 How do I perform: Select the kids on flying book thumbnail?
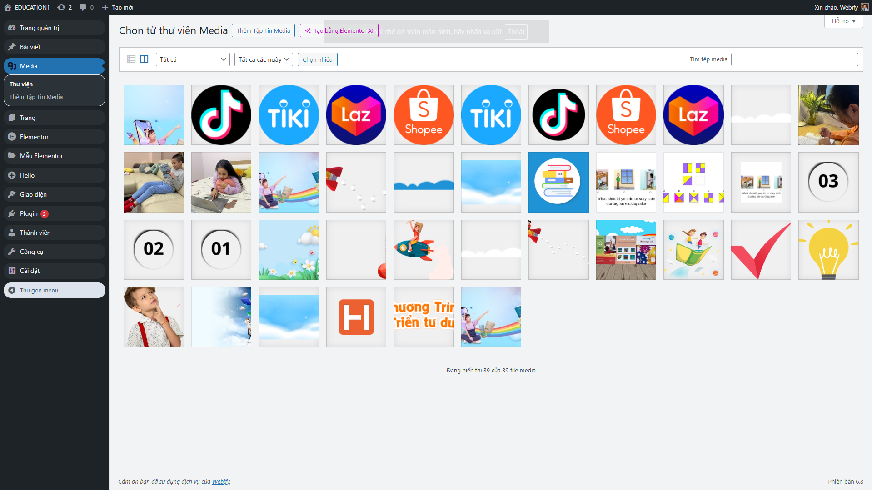click(693, 250)
